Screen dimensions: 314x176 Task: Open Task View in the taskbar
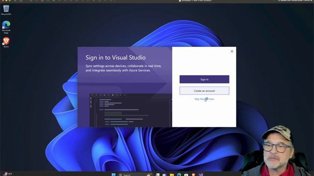[x=158, y=175]
